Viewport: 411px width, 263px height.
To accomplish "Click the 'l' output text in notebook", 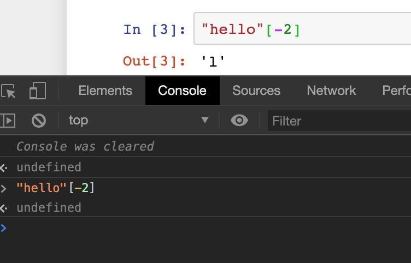I will click(x=213, y=61).
